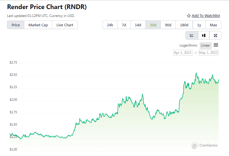Select 90d time range
The width and height of the screenshot is (229, 156).
(168, 25)
